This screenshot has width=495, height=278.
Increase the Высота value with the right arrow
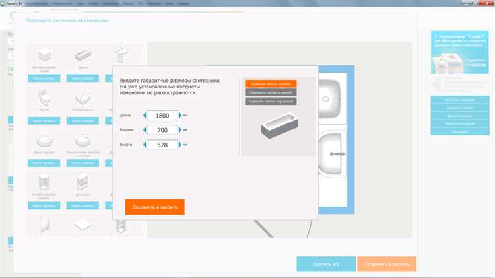point(181,145)
